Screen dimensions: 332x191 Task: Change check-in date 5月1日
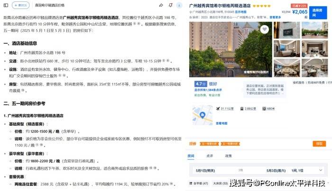click(205, 171)
